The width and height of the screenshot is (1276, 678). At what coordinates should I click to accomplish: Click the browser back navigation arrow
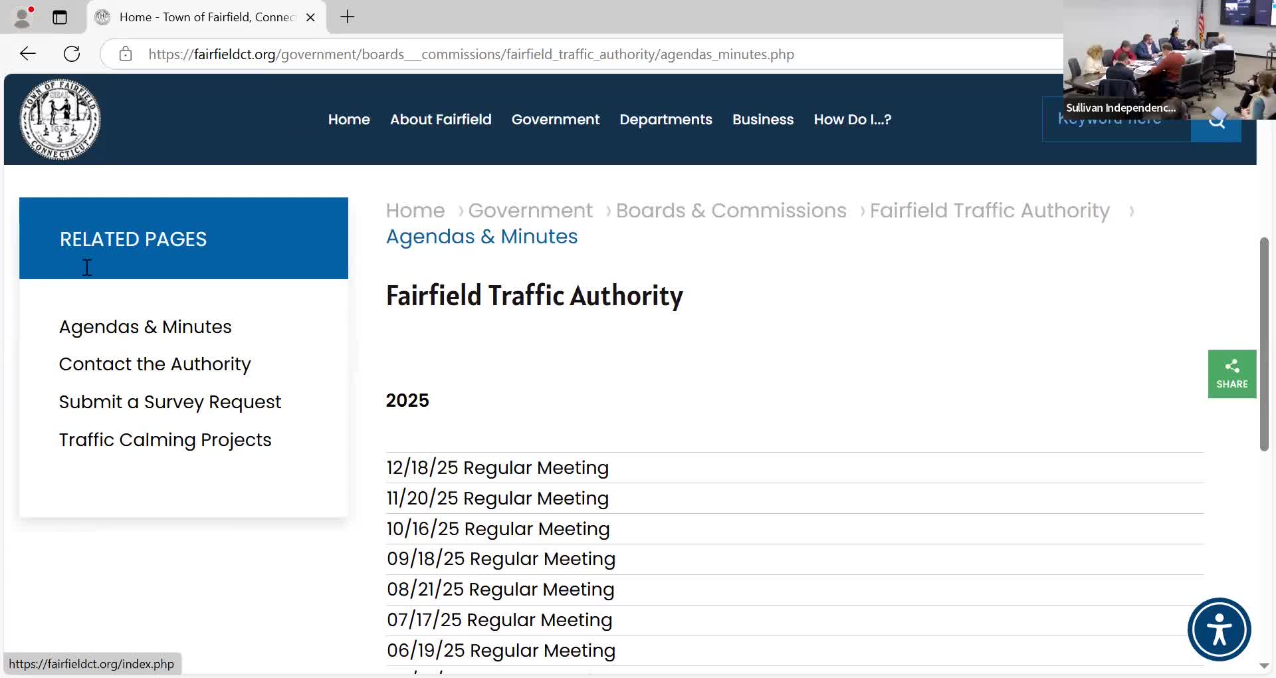[27, 54]
